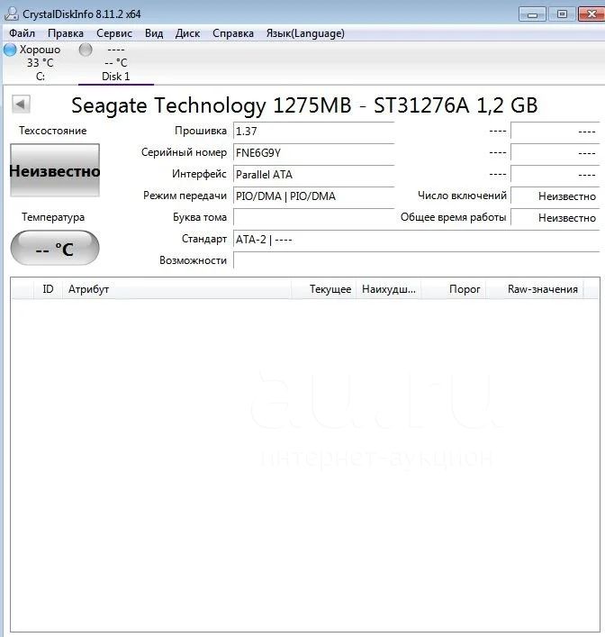Open the Сервис menu

(x=114, y=33)
